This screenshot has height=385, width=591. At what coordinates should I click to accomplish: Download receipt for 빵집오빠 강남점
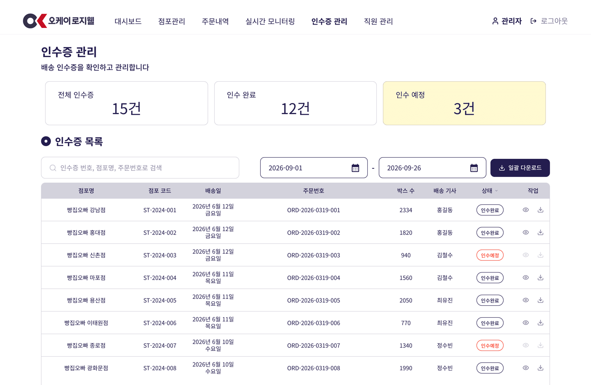pos(541,210)
